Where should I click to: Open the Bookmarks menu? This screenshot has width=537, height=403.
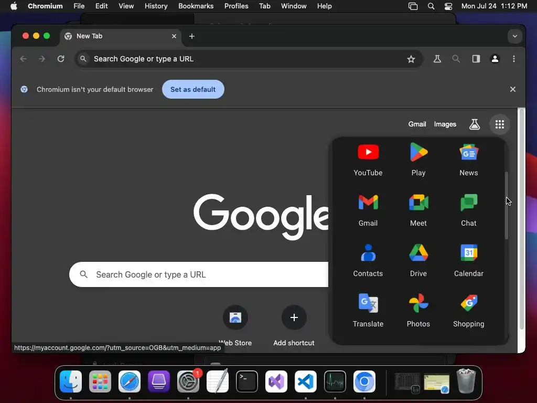(196, 6)
